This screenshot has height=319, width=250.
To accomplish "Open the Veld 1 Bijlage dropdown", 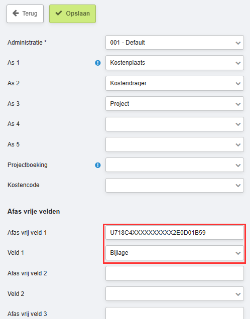I will (x=175, y=253).
